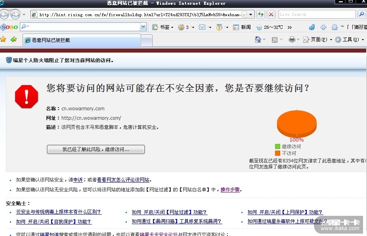
Task: Click the Favorites star icon
Action: (3, 39)
